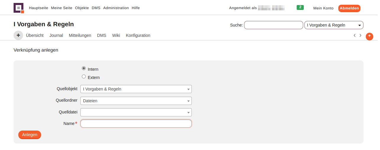Click into the Name input field
Screen dimensions: 380x150
click(x=136, y=123)
